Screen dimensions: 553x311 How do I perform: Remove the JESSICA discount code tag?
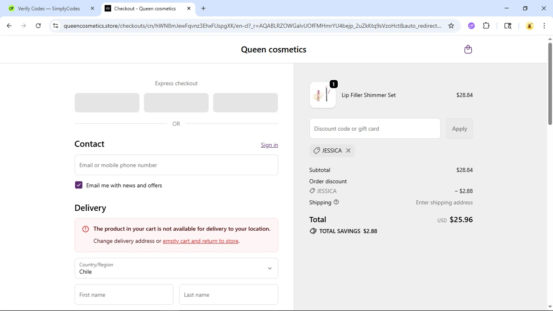click(348, 151)
